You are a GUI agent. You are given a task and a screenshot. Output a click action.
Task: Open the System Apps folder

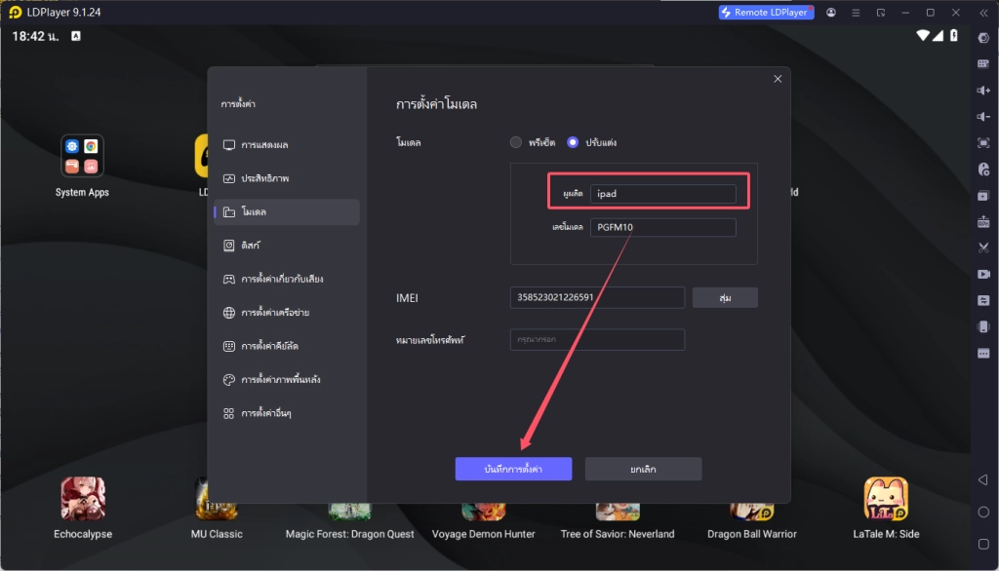(82, 156)
